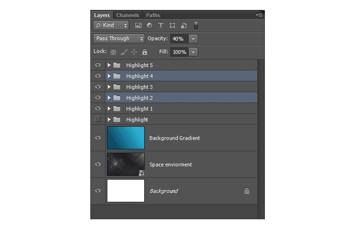
Task: Filter for adjustment layers icon
Action: click(149, 25)
